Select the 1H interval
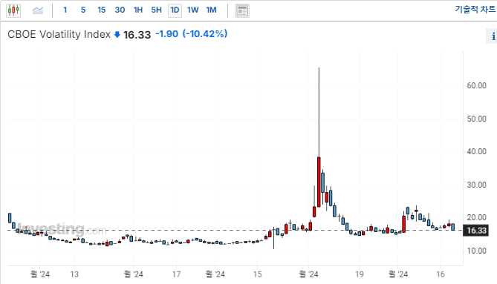497x284 pixels. [x=138, y=10]
